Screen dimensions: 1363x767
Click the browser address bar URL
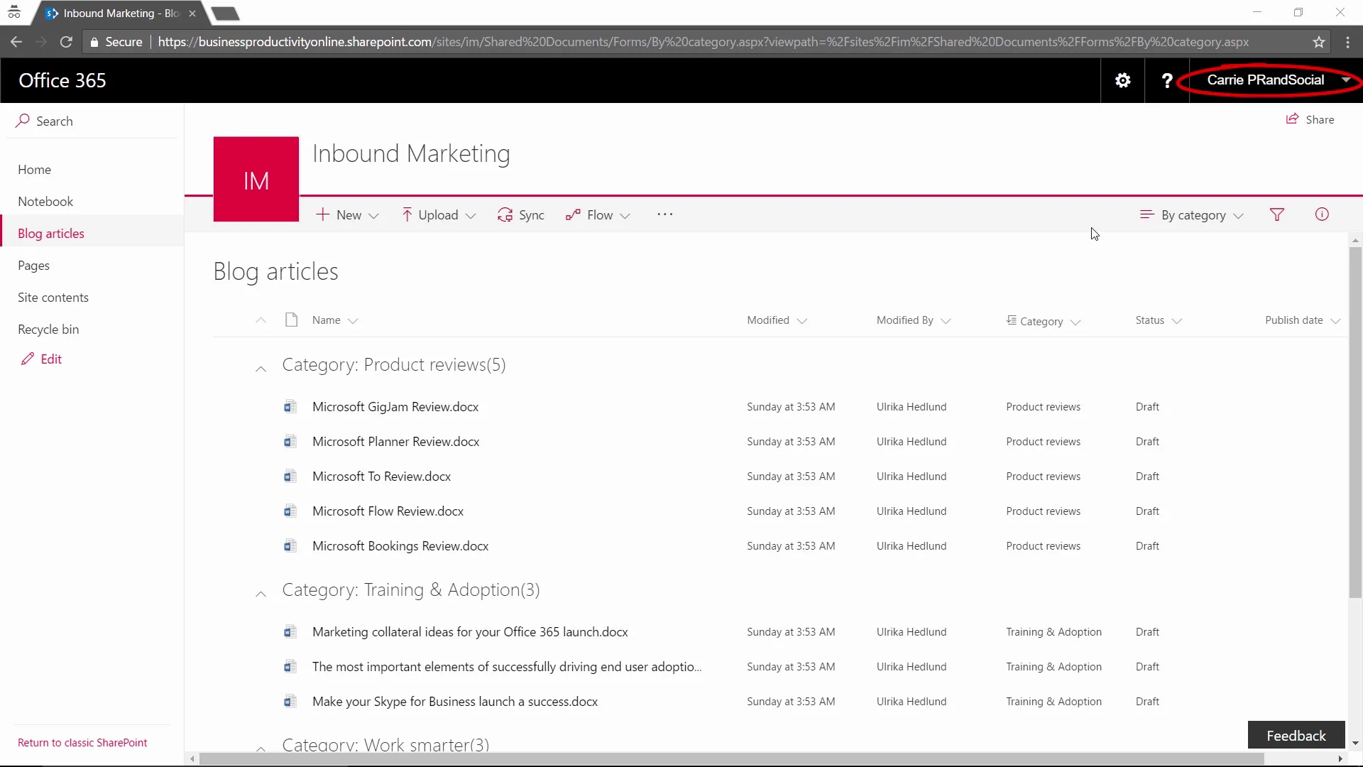703,42
